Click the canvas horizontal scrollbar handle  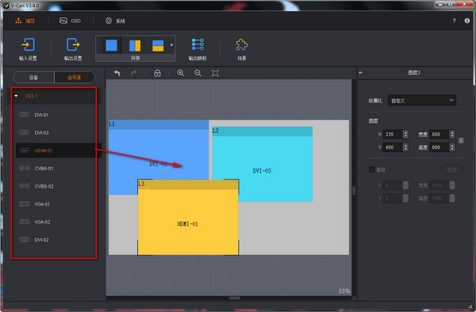point(234,298)
